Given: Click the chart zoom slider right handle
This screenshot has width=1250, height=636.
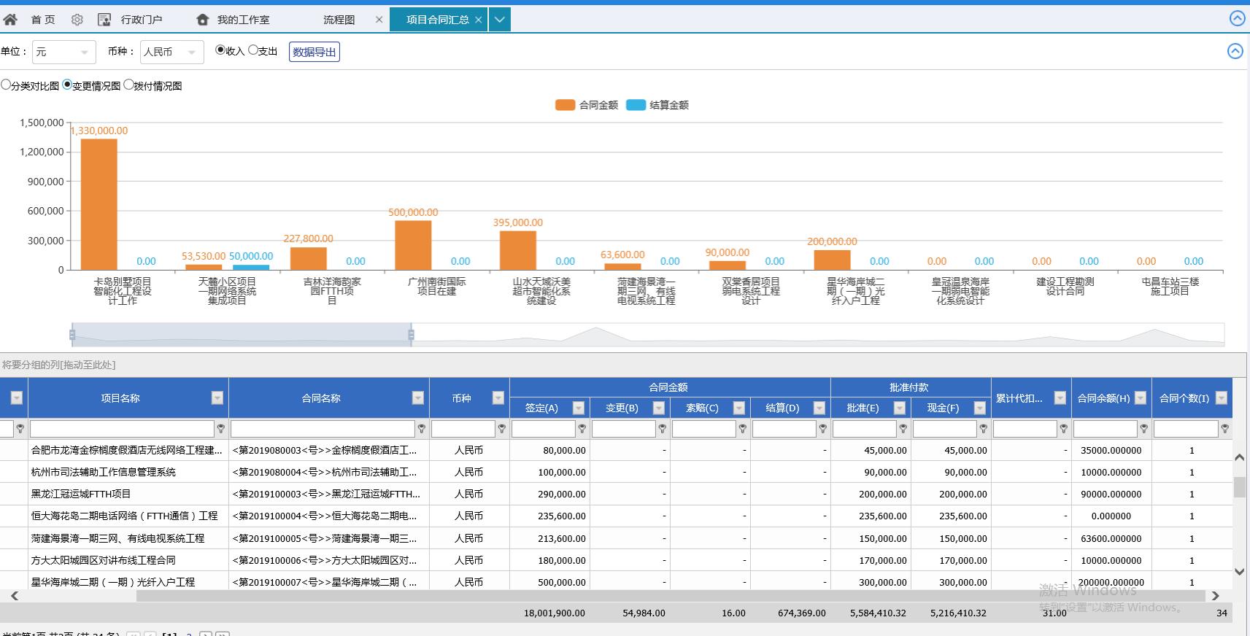Looking at the screenshot, I should (x=412, y=335).
